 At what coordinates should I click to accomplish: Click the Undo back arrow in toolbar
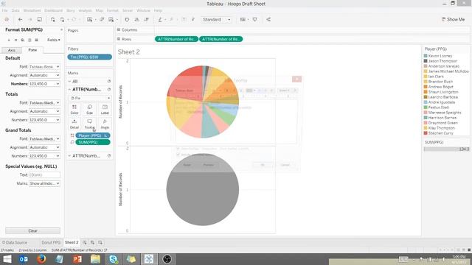21,20
